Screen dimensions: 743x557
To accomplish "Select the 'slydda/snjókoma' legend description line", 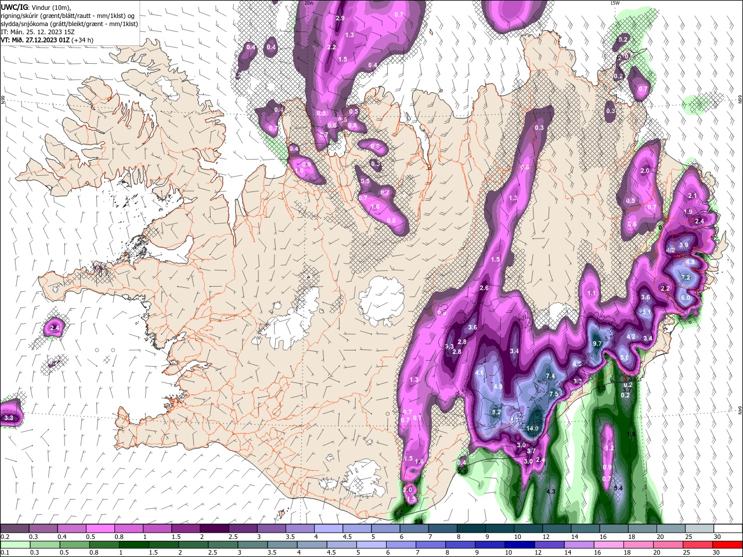I will pos(70,24).
